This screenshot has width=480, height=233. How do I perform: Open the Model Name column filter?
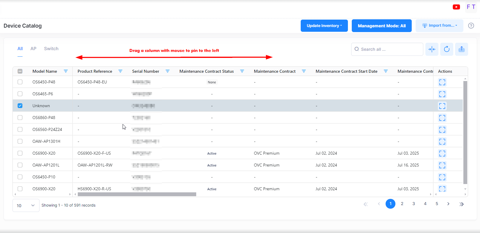[66, 71]
